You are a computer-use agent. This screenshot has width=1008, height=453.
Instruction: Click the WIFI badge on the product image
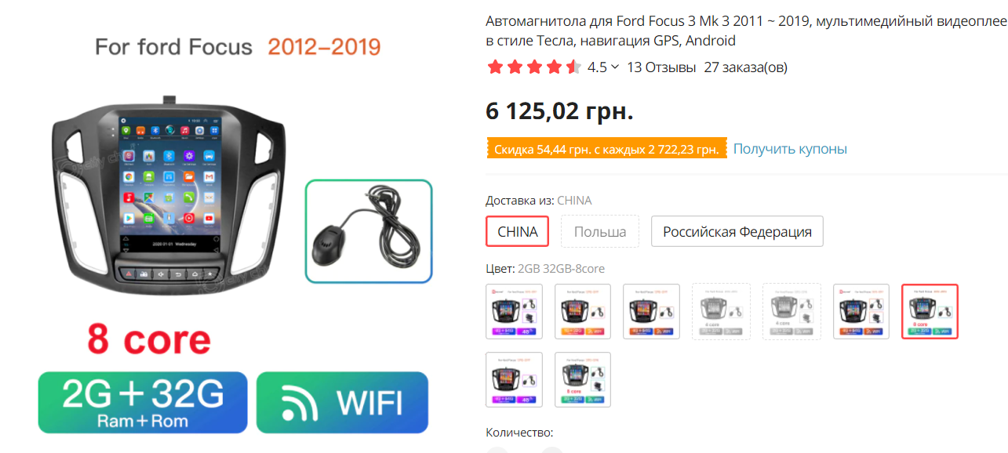tap(342, 402)
